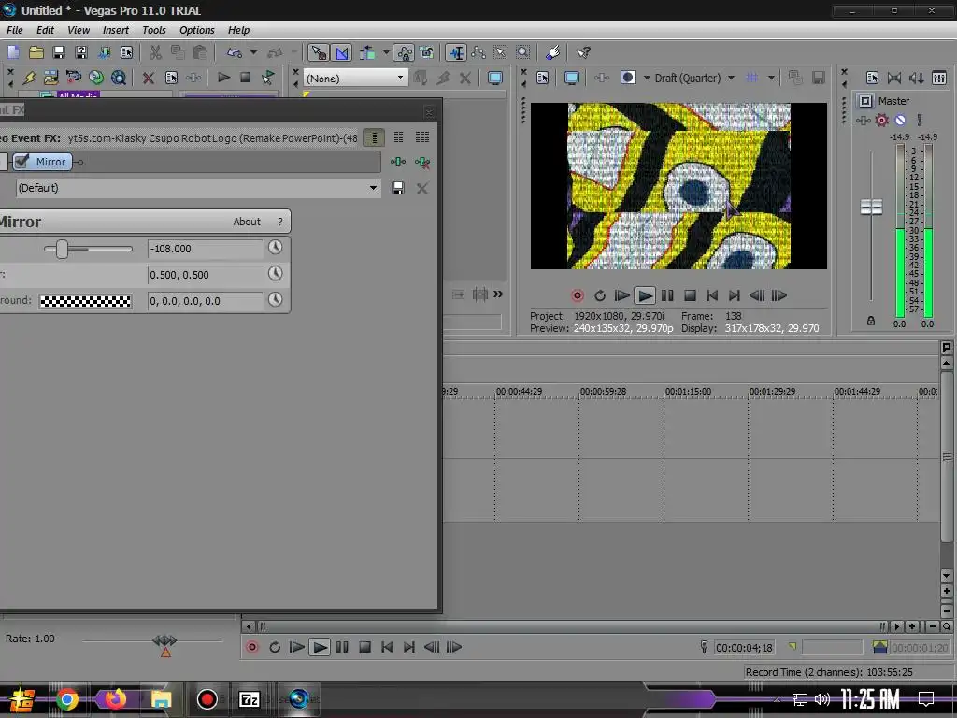Toggle animation for the -108.000 angle parameter
Screen dimensions: 957x718
pos(276,247)
